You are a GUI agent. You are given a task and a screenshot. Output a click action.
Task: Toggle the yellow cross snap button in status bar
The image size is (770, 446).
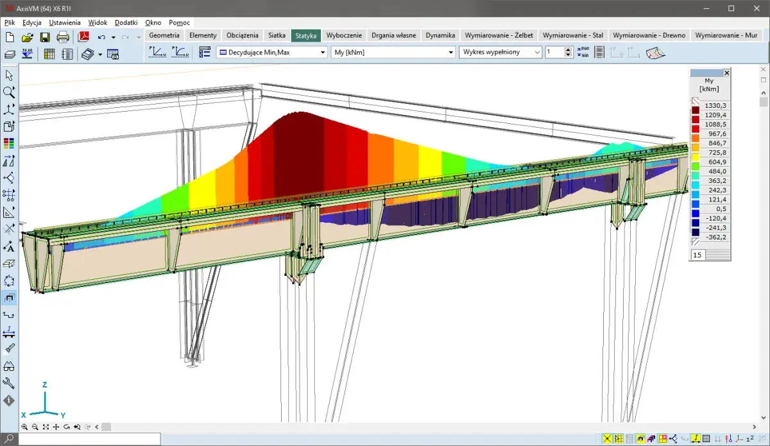click(x=607, y=439)
